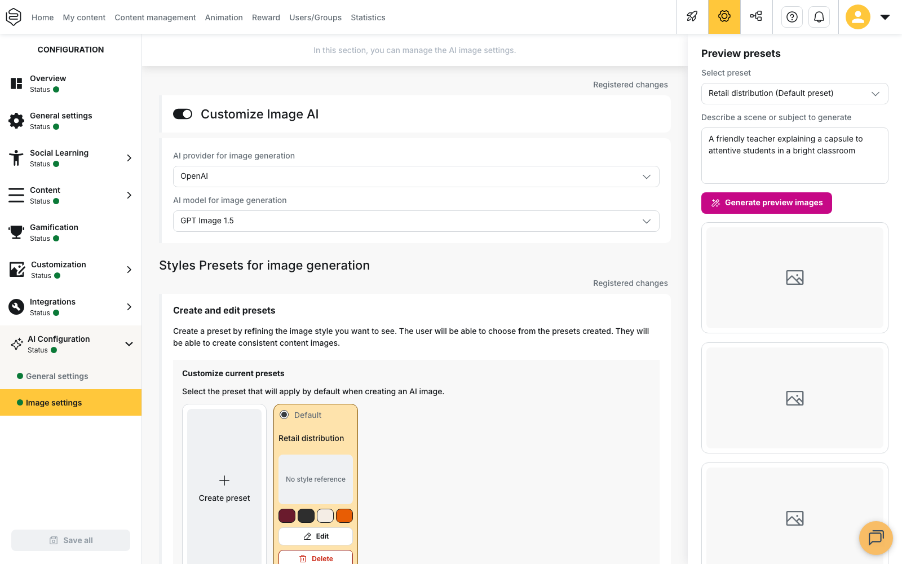
Task: Open AI provider dropdown showing OpenAI
Action: 416,177
